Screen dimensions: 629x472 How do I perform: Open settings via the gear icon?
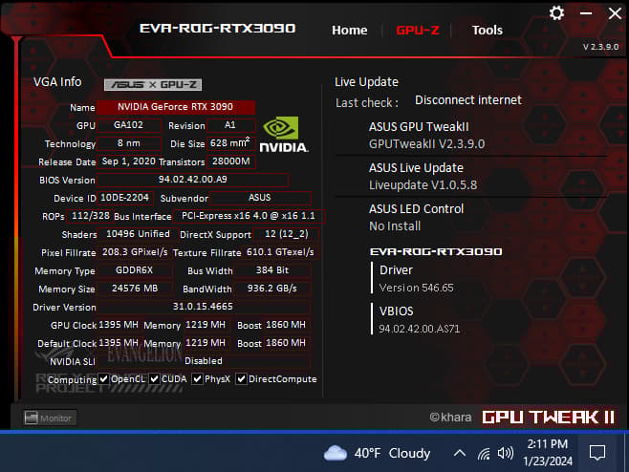click(556, 13)
